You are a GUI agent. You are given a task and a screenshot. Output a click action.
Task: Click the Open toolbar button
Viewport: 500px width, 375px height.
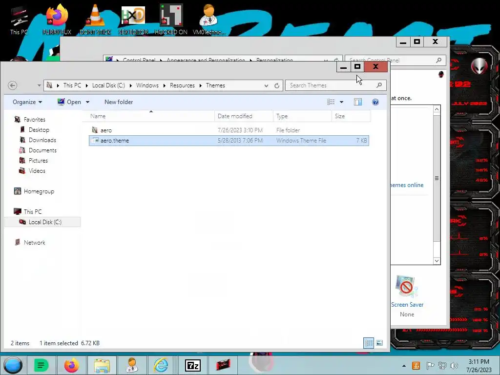pyautogui.click(x=69, y=102)
